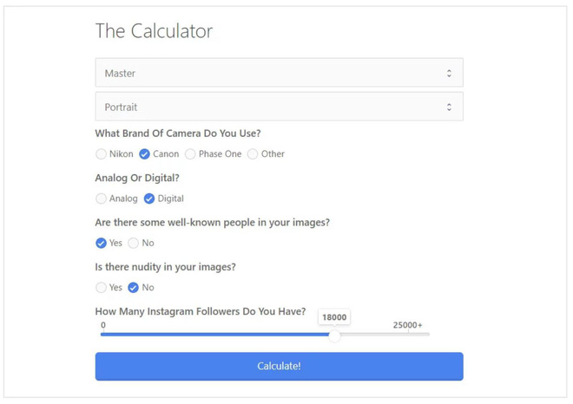
Task: Click the 18000 slider value tooltip
Action: click(334, 317)
